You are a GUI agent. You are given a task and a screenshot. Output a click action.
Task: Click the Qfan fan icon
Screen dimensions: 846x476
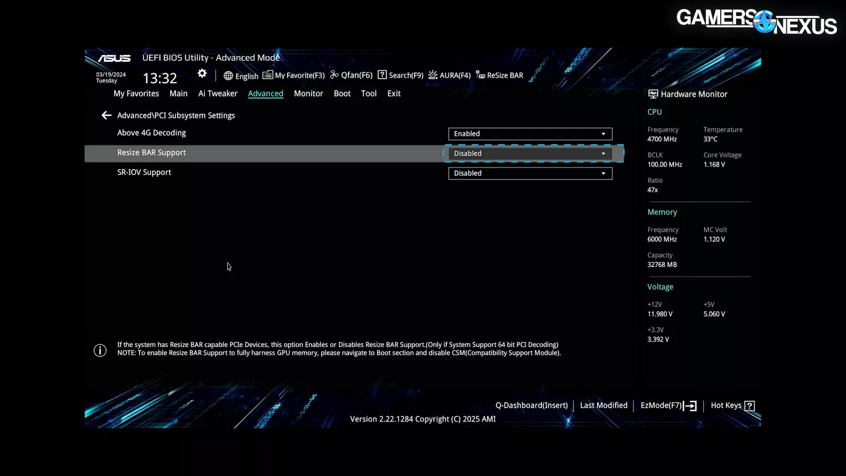(334, 75)
